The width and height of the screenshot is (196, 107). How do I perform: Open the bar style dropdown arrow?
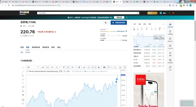pos(76,67)
